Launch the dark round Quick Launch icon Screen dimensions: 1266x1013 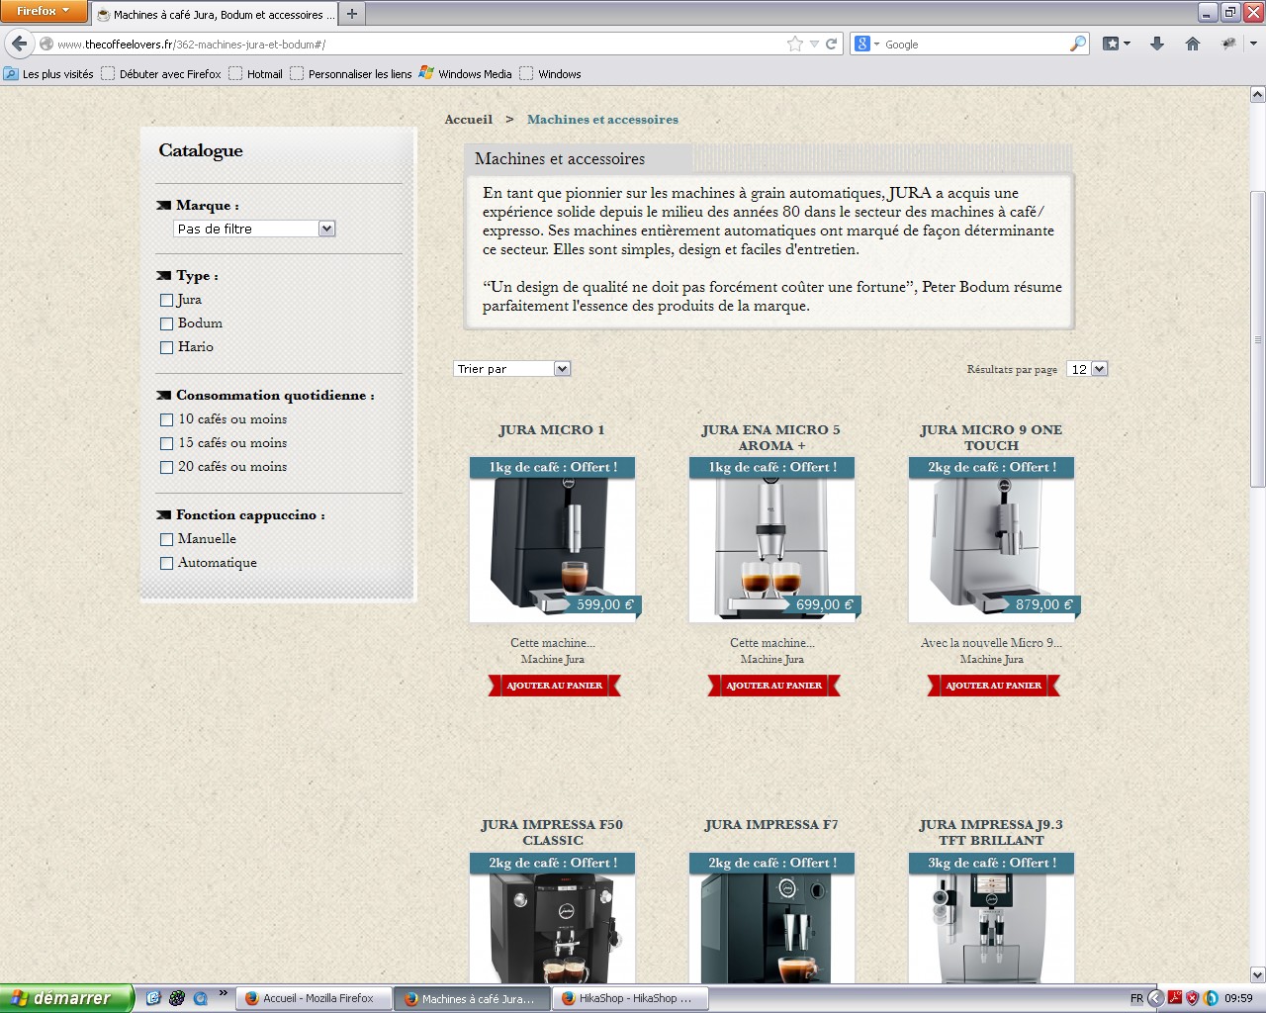coord(177,998)
